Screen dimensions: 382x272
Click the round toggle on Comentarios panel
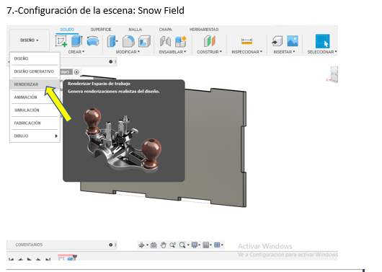[x=110, y=245]
